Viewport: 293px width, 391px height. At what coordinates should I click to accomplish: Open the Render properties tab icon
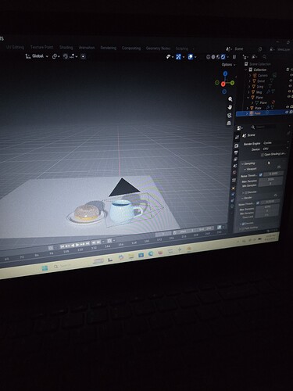[x=237, y=145]
